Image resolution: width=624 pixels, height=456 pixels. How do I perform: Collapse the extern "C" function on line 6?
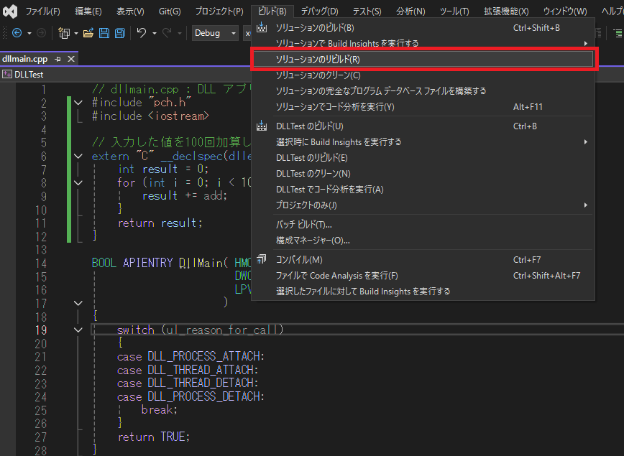point(78,156)
